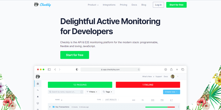Open the Product dropdown menu
221x110 pixels.
[93, 5]
